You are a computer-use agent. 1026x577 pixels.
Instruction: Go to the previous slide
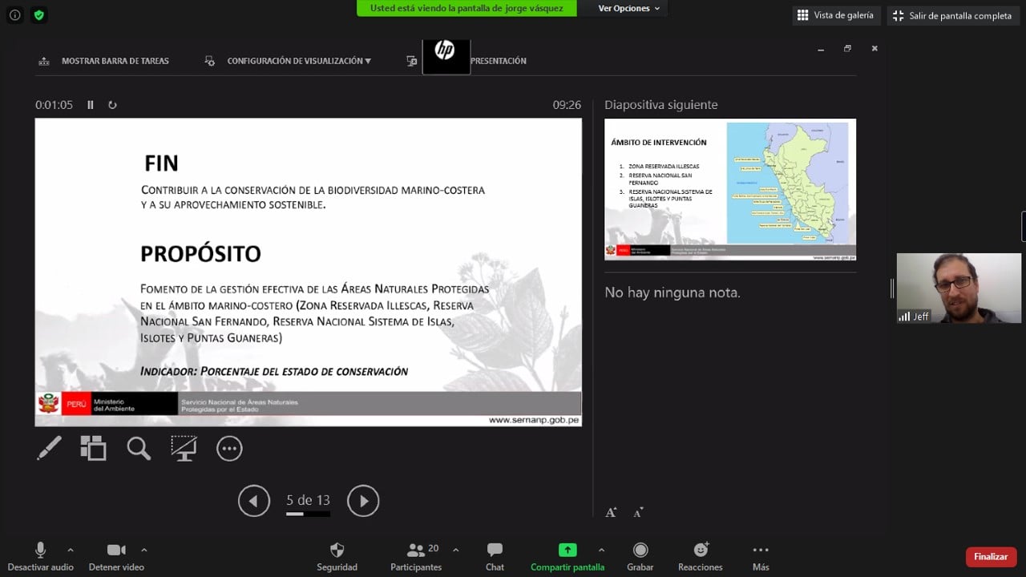[253, 501]
